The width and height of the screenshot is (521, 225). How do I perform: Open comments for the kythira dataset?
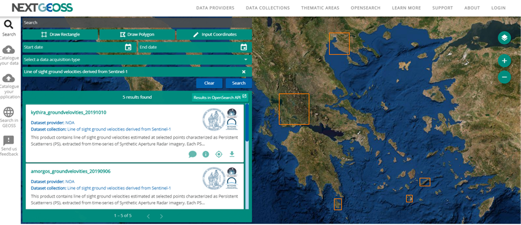(192, 154)
